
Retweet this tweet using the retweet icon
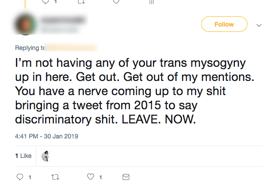55,177
